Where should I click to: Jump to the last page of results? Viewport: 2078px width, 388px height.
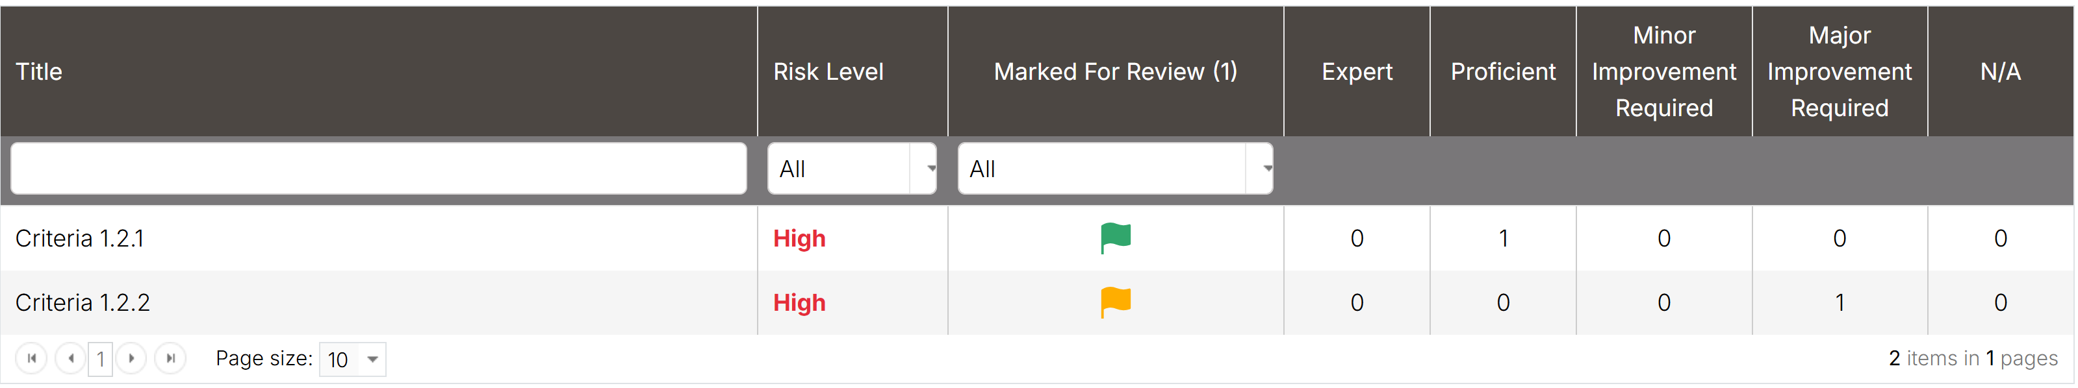pos(170,358)
